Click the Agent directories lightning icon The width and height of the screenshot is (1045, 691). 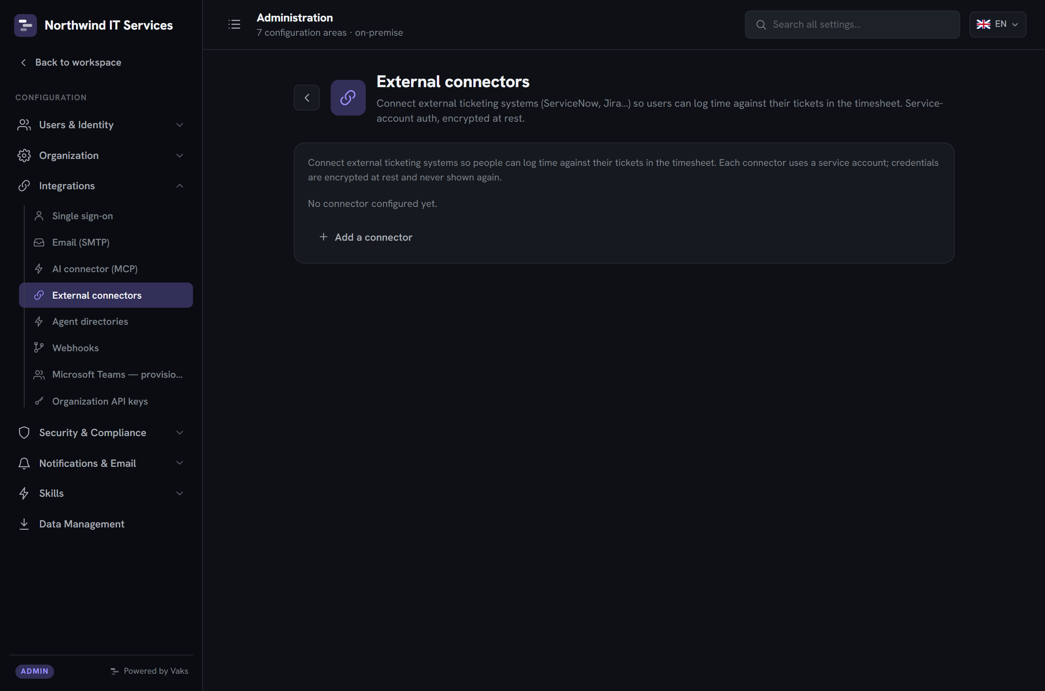click(x=39, y=322)
